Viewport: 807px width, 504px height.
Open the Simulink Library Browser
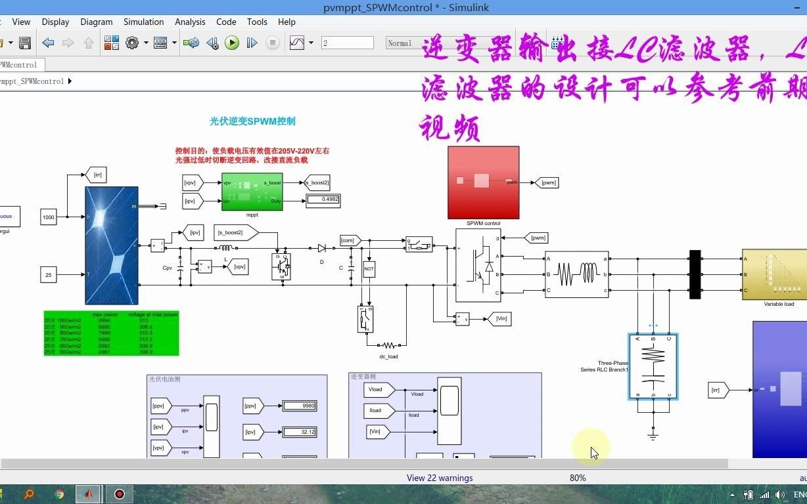112,43
